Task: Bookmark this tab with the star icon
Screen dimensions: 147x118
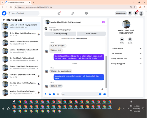Action: 135,7
